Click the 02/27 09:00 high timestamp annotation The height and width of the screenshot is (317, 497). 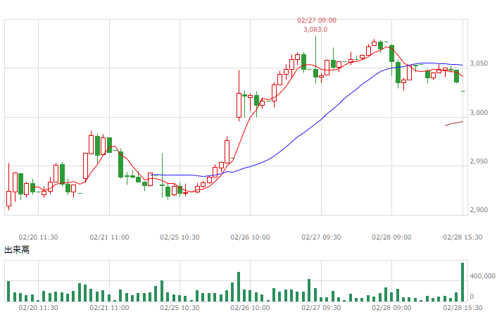coord(316,20)
